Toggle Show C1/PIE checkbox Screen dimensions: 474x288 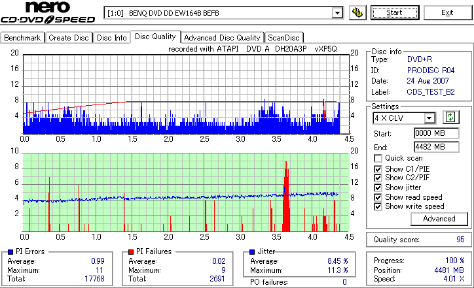pos(378,169)
